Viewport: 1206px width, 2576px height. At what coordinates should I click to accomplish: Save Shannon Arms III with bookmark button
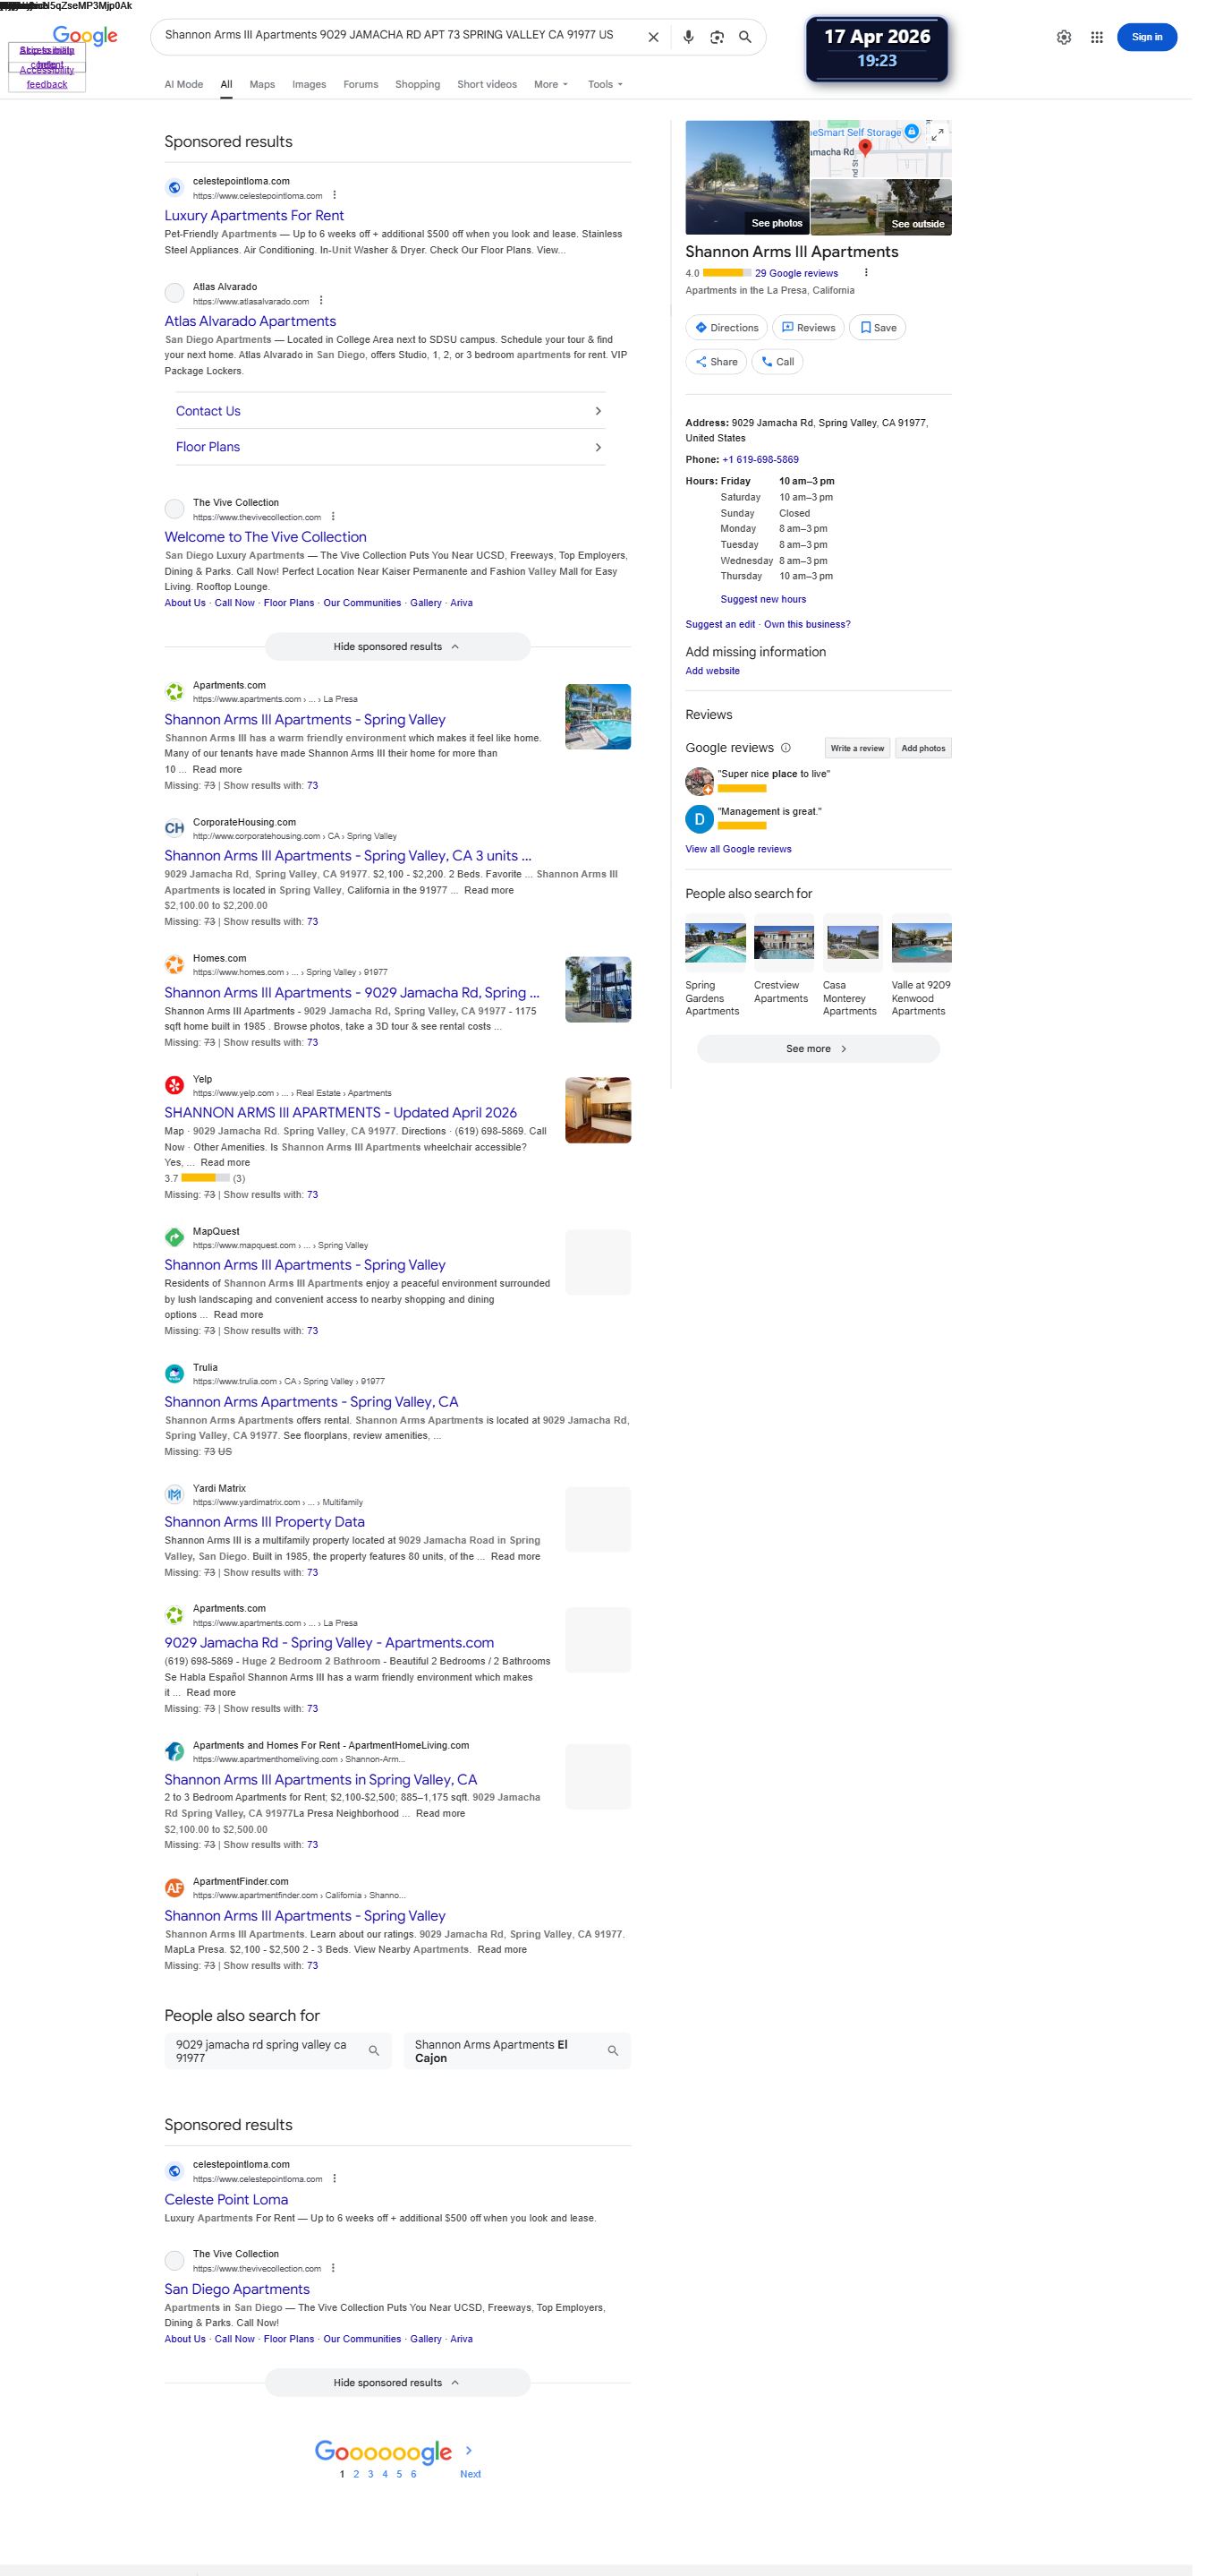pos(876,328)
